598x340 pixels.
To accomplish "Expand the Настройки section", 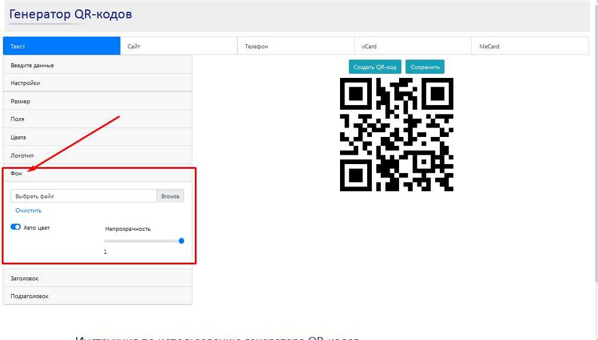I will pyautogui.click(x=97, y=83).
